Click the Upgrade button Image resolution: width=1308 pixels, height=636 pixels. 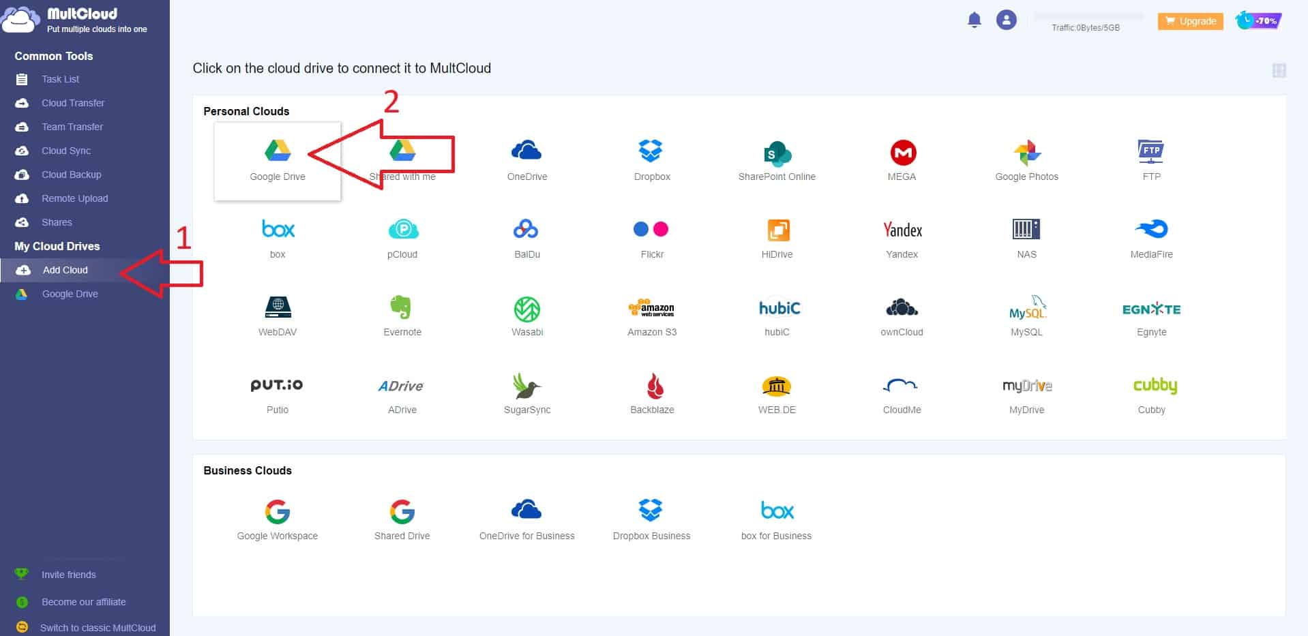[x=1189, y=21]
